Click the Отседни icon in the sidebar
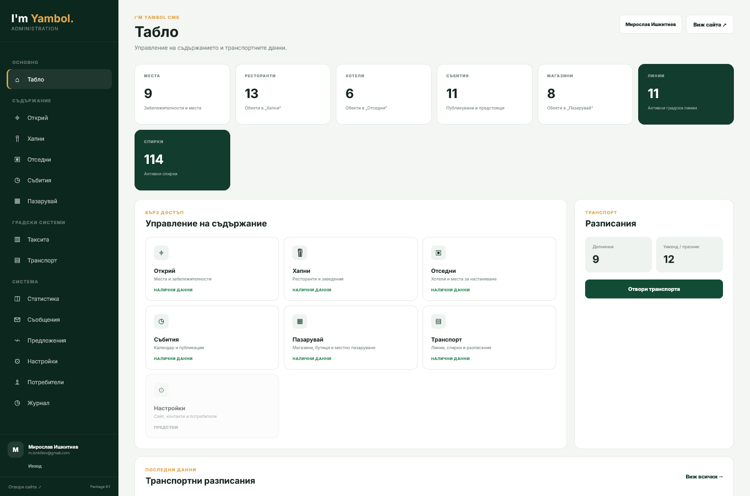The image size is (750, 496). pos(18,160)
